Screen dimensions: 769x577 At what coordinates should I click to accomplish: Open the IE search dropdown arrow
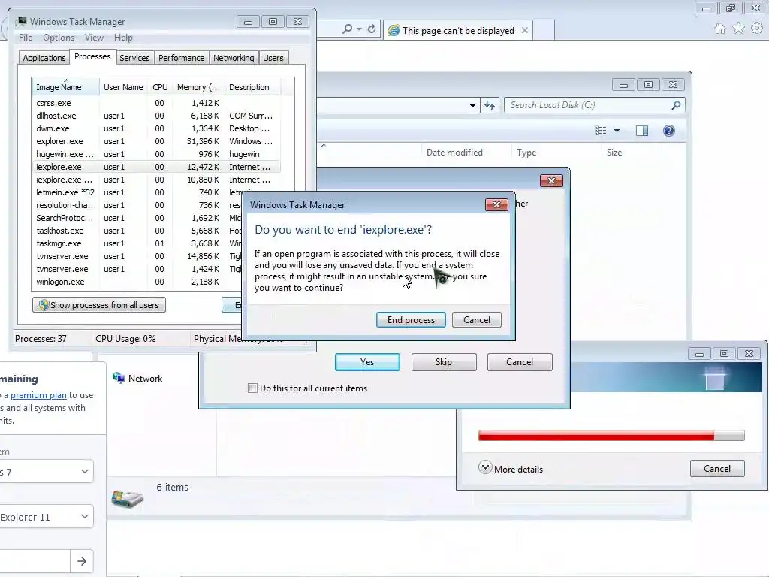click(x=360, y=29)
